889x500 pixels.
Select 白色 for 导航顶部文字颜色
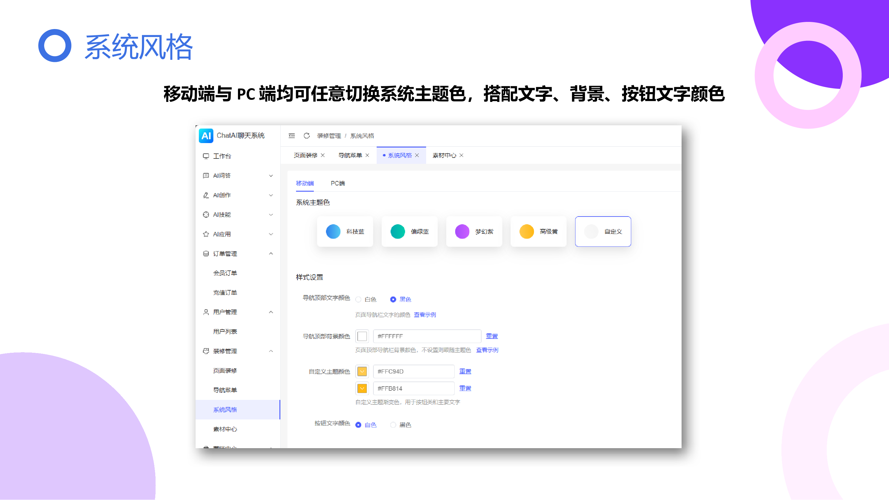pyautogui.click(x=359, y=299)
